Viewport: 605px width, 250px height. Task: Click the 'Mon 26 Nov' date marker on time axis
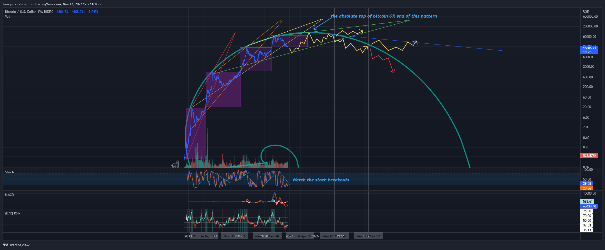(x=204, y=236)
